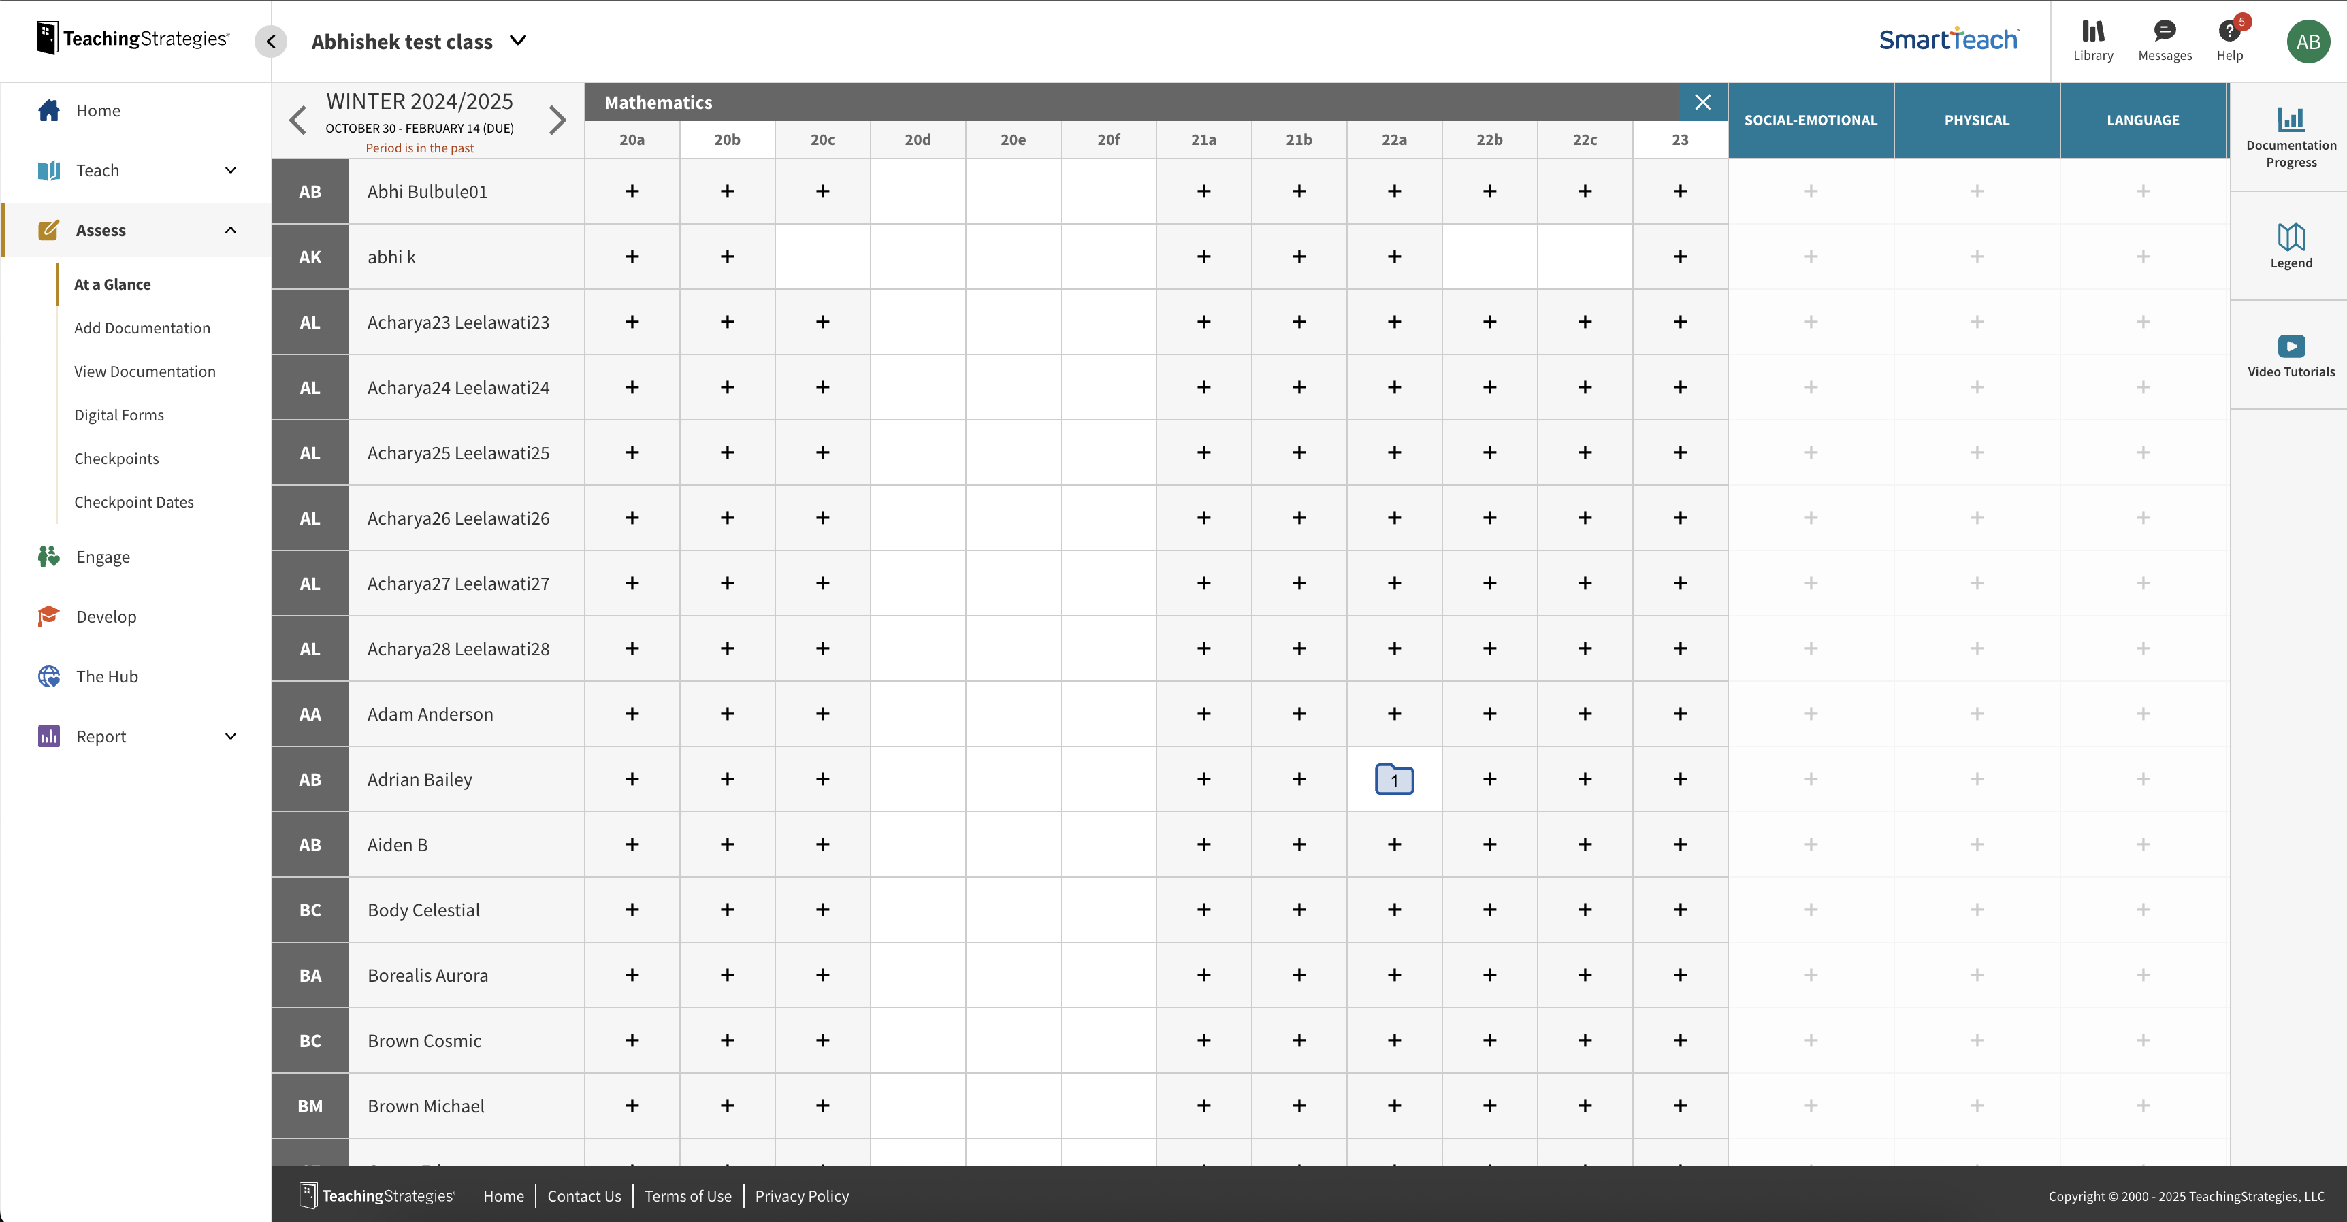The image size is (2347, 1222).
Task: Open the Library icon
Action: [x=2093, y=41]
